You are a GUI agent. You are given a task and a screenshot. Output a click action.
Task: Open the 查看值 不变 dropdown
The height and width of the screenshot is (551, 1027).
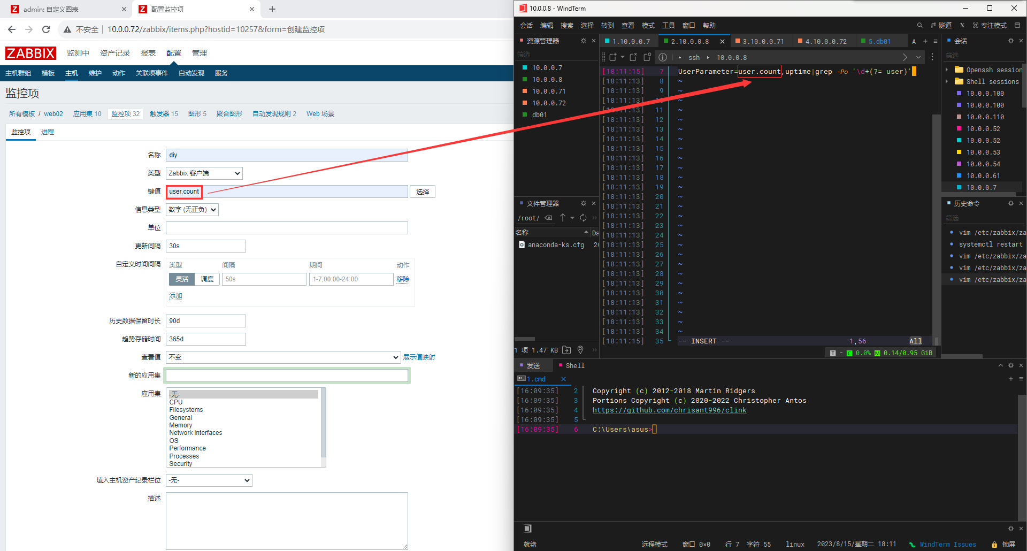(x=283, y=357)
